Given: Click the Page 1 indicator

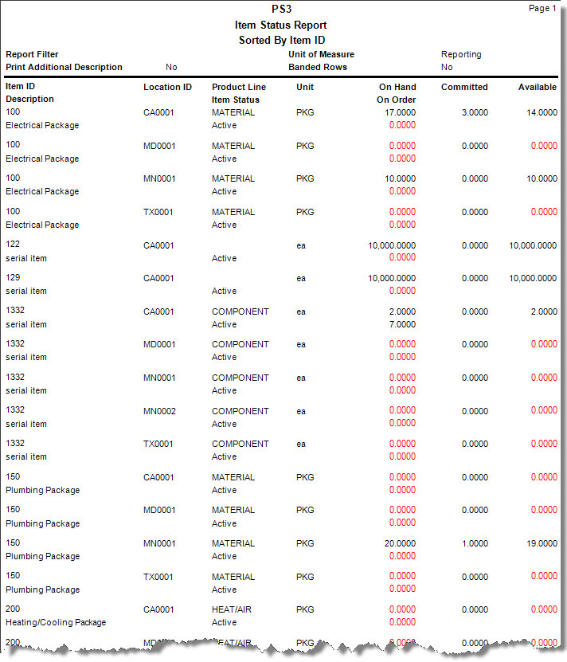Looking at the screenshot, I should (x=542, y=8).
